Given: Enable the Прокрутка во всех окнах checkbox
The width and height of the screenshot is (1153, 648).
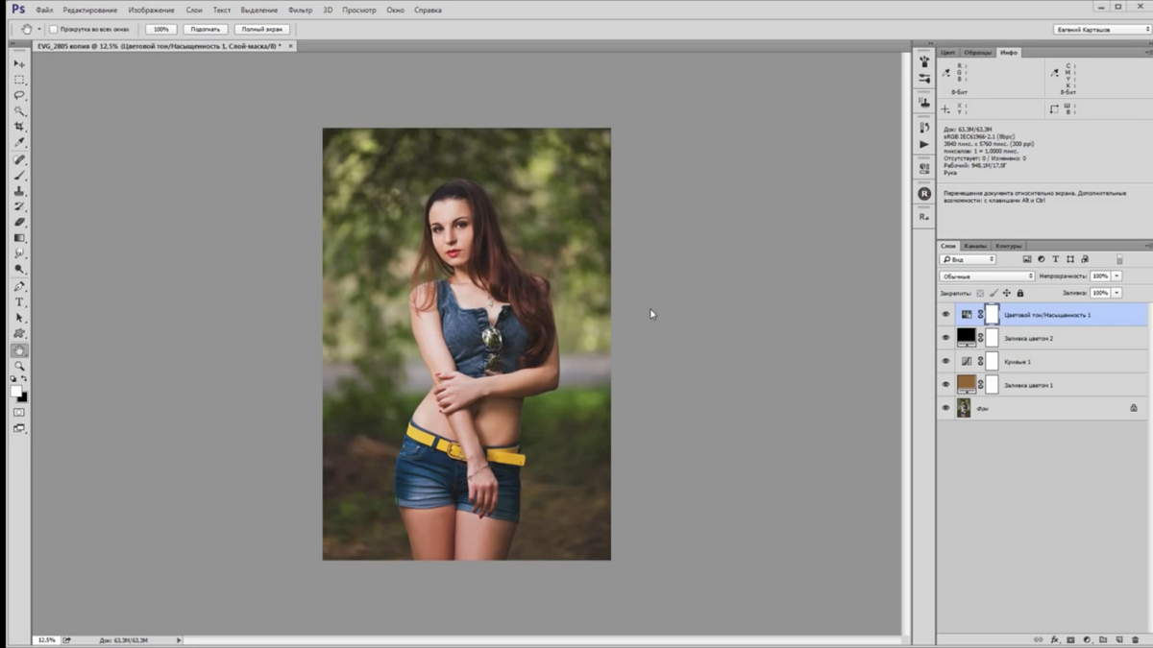Looking at the screenshot, I should (54, 29).
